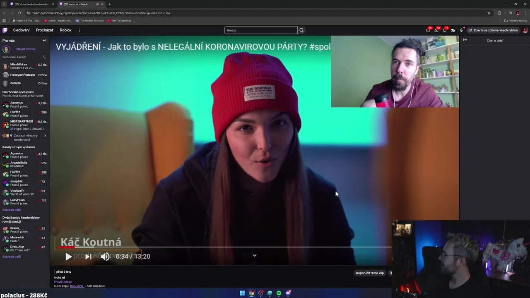Open clip author Barushhh_ link
This screenshot has width=530, height=298.
click(x=77, y=286)
